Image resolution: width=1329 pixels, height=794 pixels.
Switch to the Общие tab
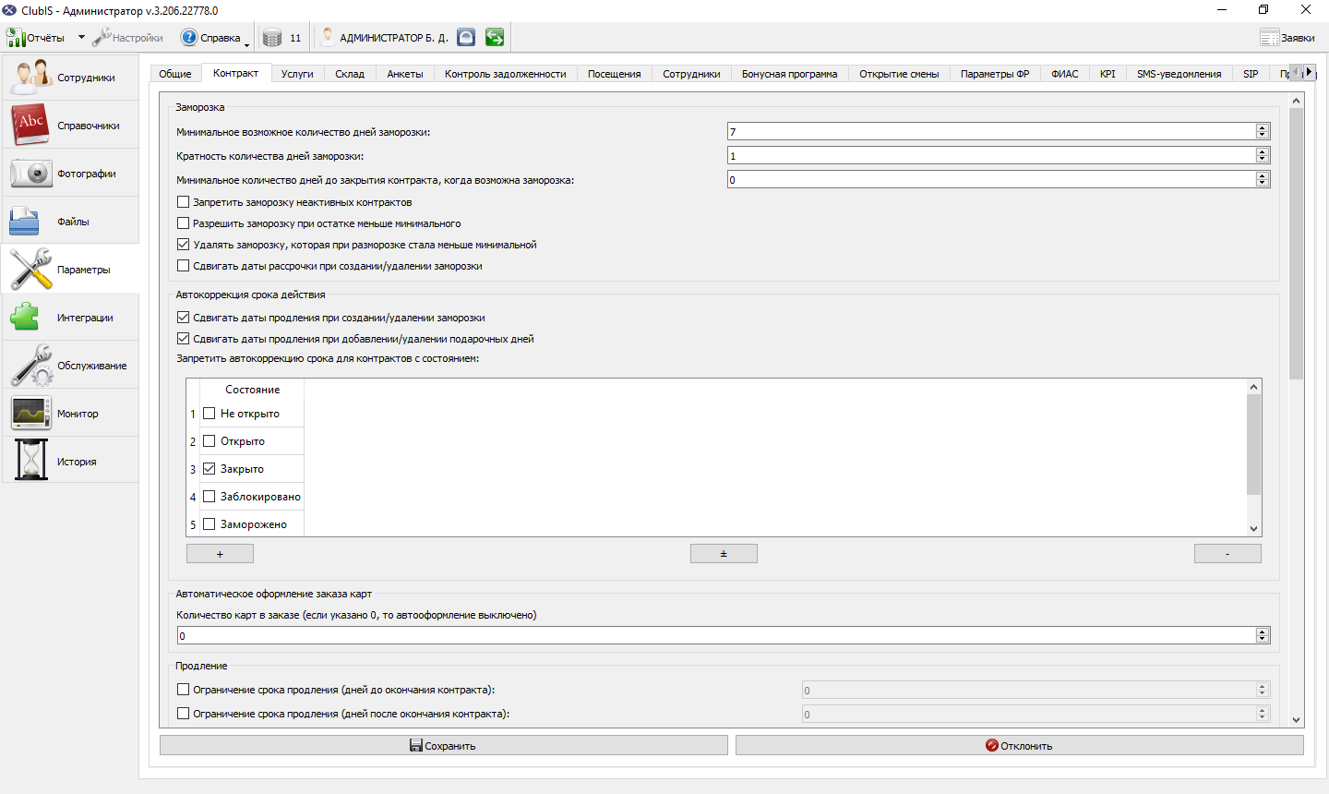[x=175, y=74]
